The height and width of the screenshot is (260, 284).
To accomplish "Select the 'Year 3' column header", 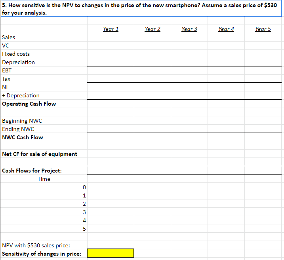I will coord(189,29).
